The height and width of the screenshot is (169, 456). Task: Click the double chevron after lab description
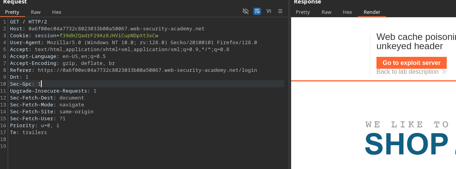click(444, 72)
